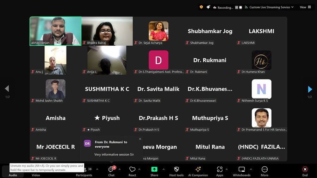Open the Chat panel
The image size is (317, 178).
111,171
